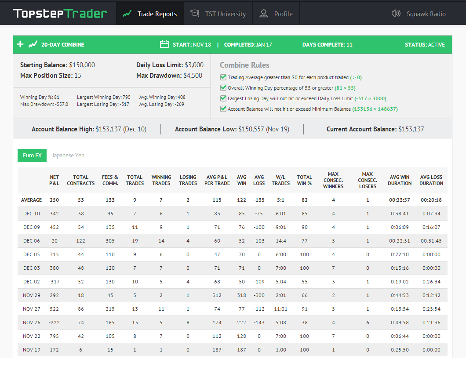
Task: Click Largest Winning Day: 795 stat
Action: click(103, 97)
